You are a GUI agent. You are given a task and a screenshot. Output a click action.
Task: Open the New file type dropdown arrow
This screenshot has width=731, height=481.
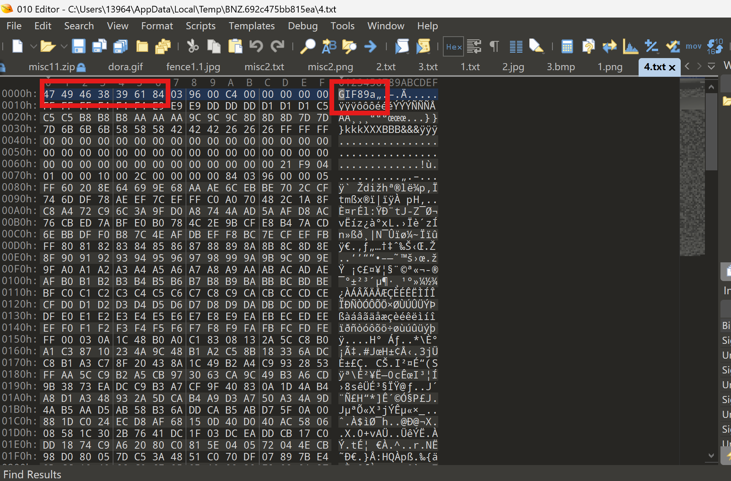click(34, 46)
